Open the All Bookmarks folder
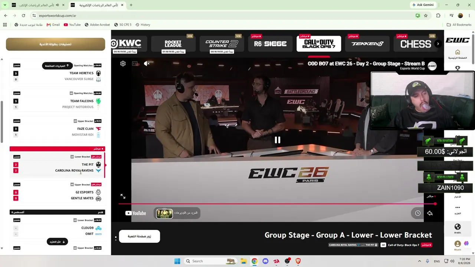Viewport: 475px width, 267px height. tap(459, 25)
